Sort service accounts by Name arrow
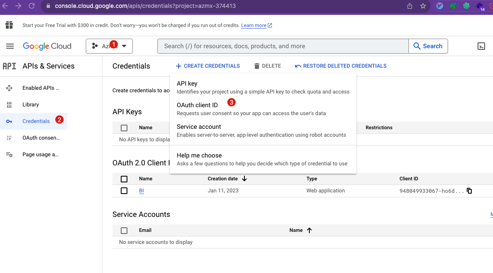This screenshot has height=273, width=493. pyautogui.click(x=309, y=230)
